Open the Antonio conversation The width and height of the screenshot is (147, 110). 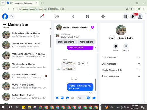25,76
